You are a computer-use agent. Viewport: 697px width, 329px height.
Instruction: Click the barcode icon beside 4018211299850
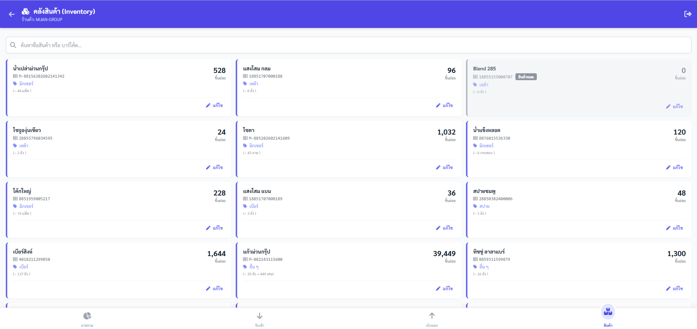(15, 259)
